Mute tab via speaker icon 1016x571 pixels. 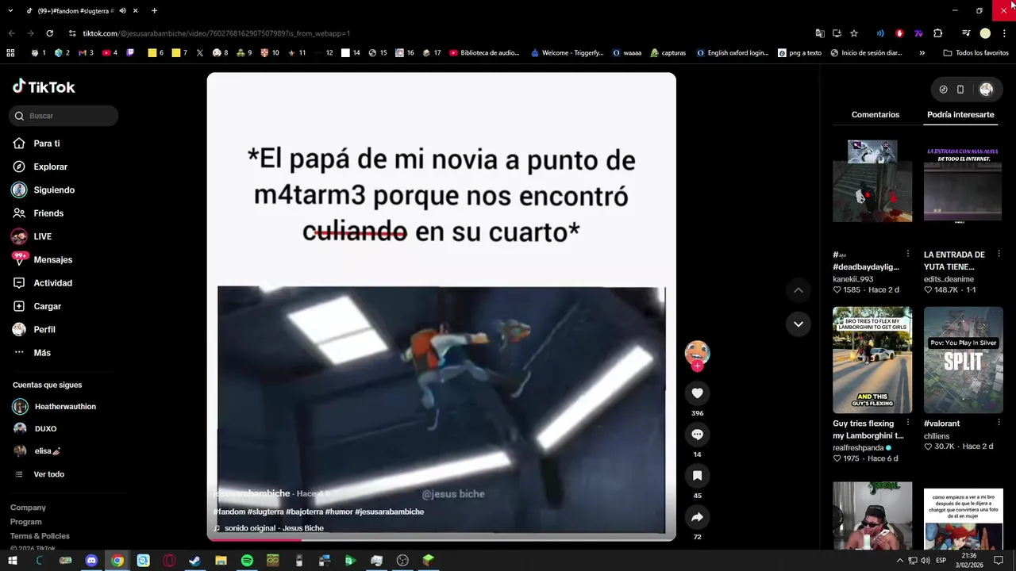(122, 10)
